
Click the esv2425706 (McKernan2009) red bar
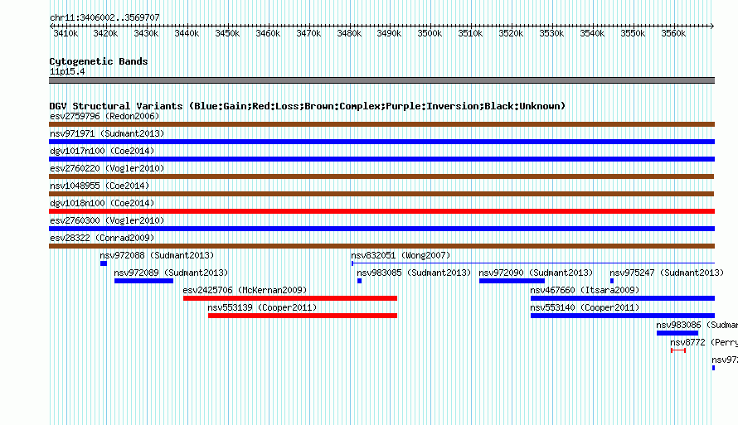290,298
